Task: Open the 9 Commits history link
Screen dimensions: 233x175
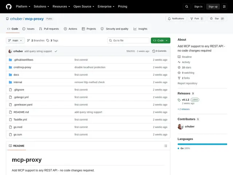Action: [x=159, y=51]
